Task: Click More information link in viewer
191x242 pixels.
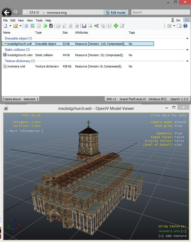Action: pos(25,131)
